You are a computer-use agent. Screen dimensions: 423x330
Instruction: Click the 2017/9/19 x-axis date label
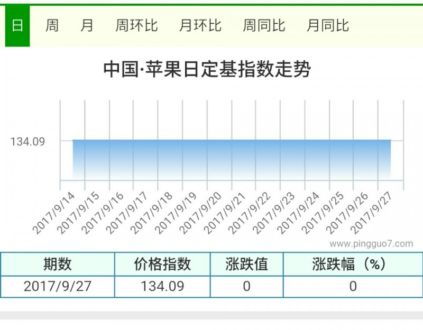click(x=176, y=213)
